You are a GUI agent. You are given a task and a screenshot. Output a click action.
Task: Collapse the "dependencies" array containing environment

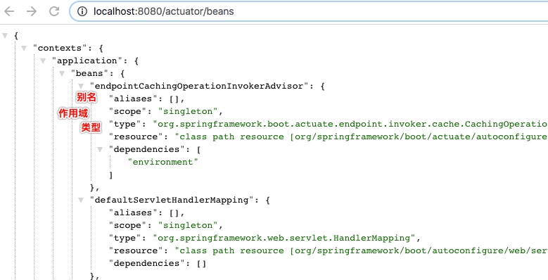[x=100, y=150]
